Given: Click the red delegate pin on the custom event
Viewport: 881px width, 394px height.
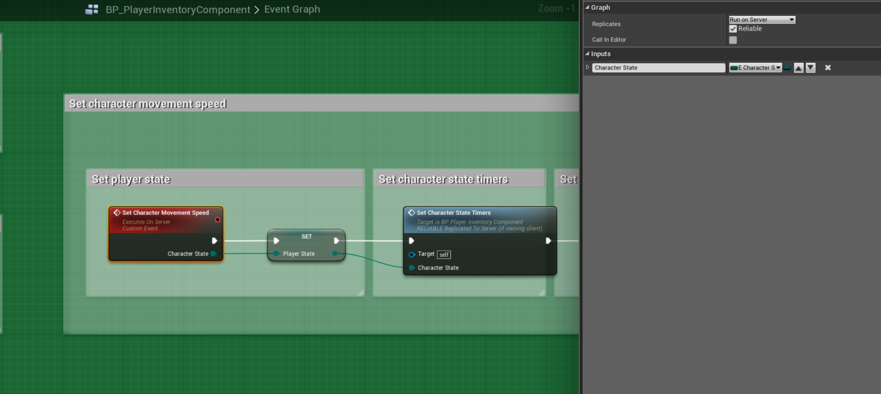Looking at the screenshot, I should point(218,220).
